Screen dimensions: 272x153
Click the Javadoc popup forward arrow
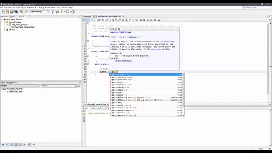(113, 29)
